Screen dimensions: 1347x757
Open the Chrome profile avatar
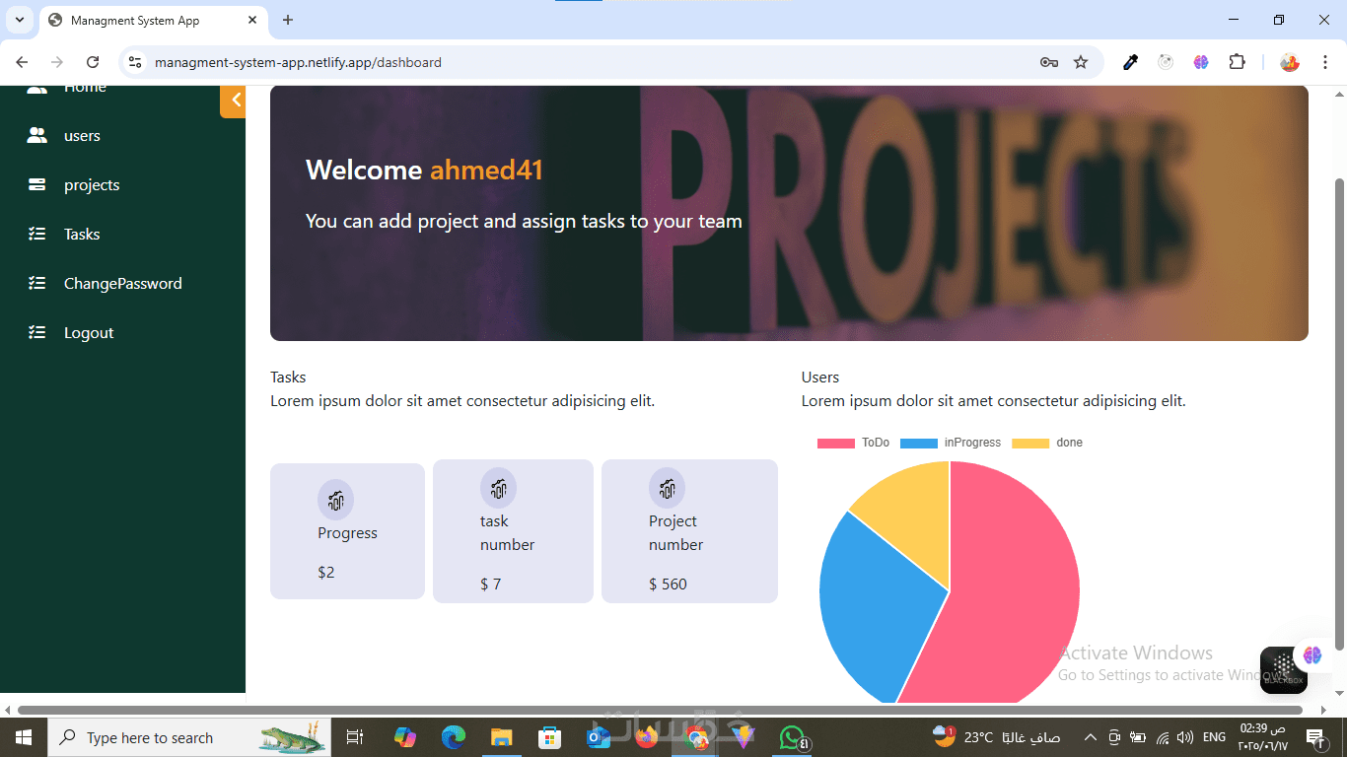click(1290, 62)
